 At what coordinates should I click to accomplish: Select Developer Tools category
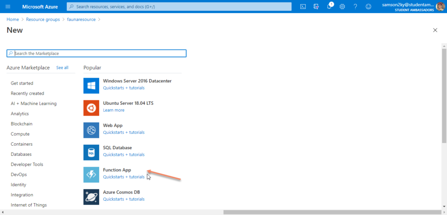coord(27,164)
